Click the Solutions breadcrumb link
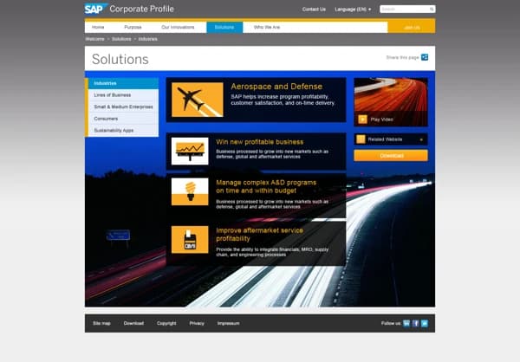This screenshot has height=362, width=520. [x=121, y=39]
